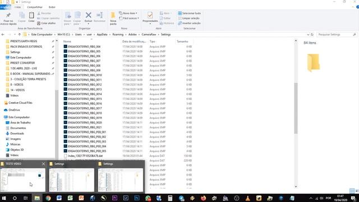Image resolution: width=359 pixels, height=202 pixels.
Task: Select file ENSAIOEXTERNO_RBG_0021
Action: pos(85,127)
